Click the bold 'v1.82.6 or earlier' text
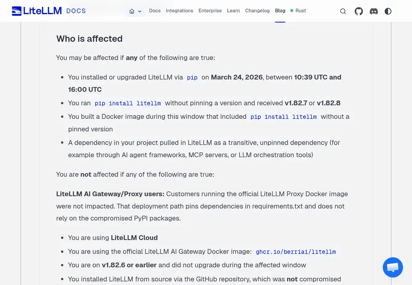Viewport: 412px width, 285px height. (x=129, y=265)
